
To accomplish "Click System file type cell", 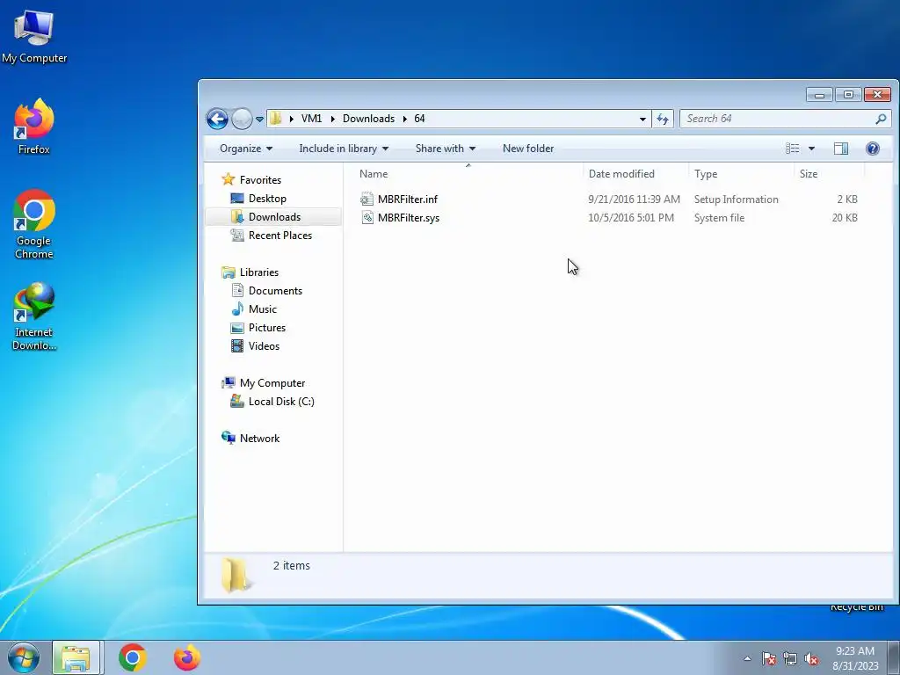I will coord(719,218).
